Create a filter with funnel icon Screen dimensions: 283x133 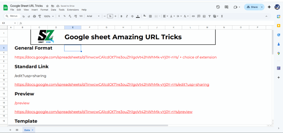point(209,16)
